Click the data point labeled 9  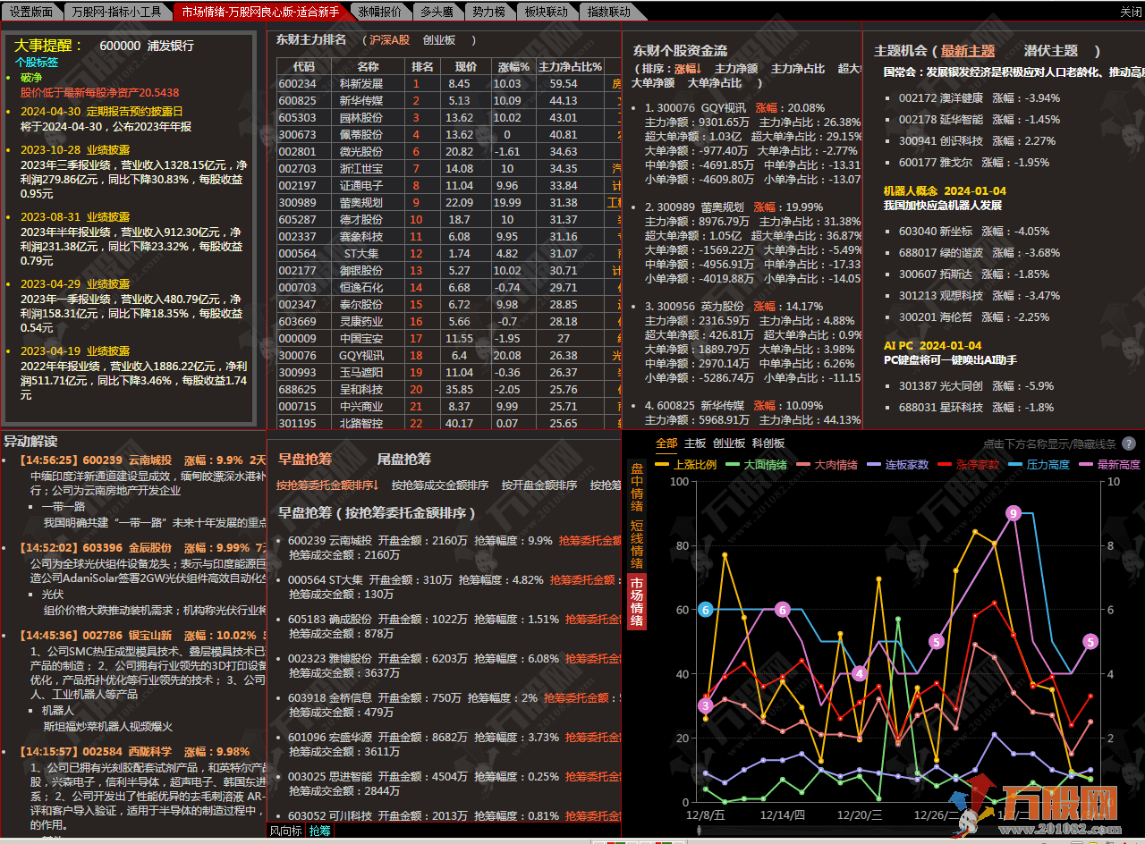tap(1013, 513)
